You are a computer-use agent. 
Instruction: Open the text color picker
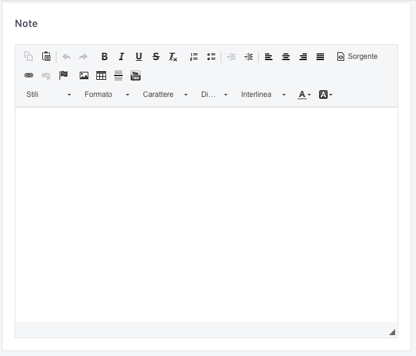304,95
